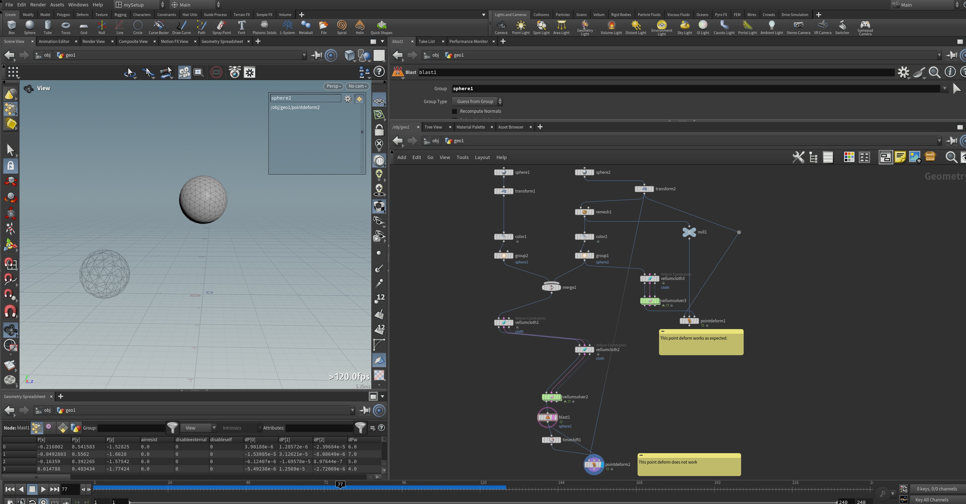Image resolution: width=966 pixels, height=504 pixels.
Task: Open the sticky note tool in network toolbar
Action: click(900, 157)
